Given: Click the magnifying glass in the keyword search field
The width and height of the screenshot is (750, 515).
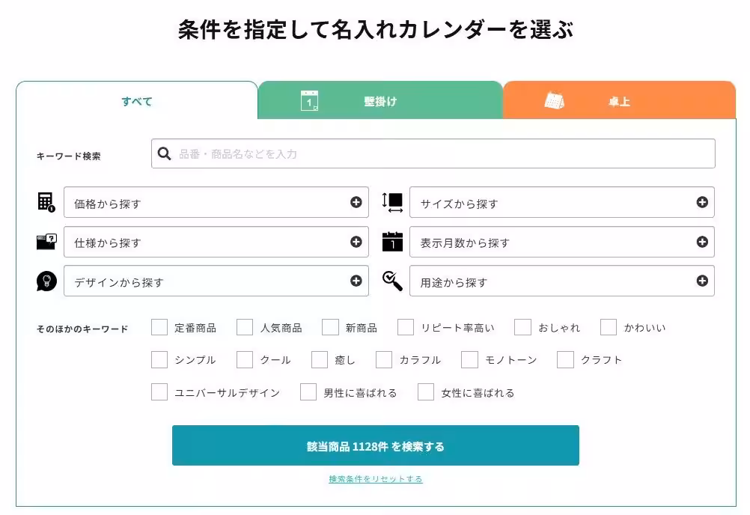Looking at the screenshot, I should point(165,153).
